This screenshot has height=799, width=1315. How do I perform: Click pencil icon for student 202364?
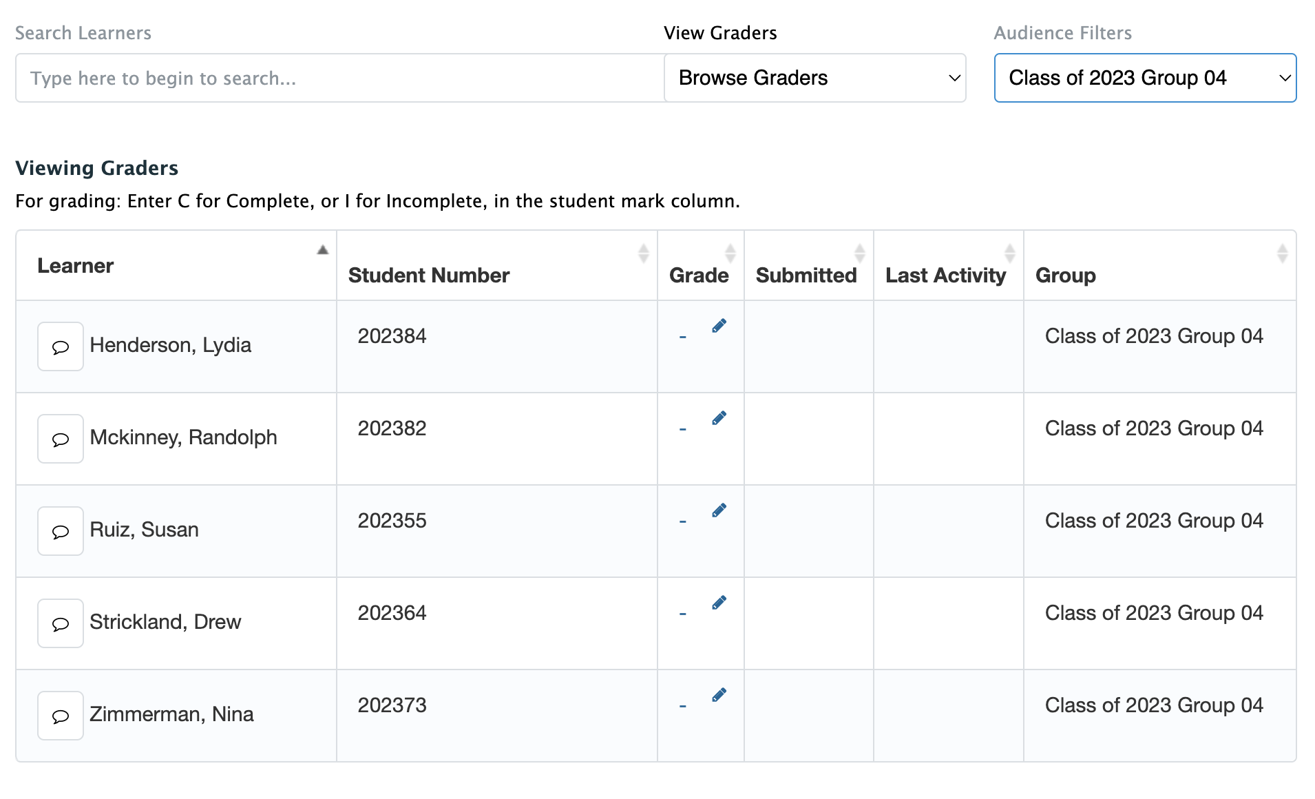[x=719, y=603]
